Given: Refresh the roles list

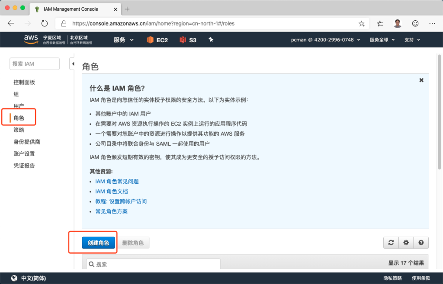Looking at the screenshot, I should point(391,243).
